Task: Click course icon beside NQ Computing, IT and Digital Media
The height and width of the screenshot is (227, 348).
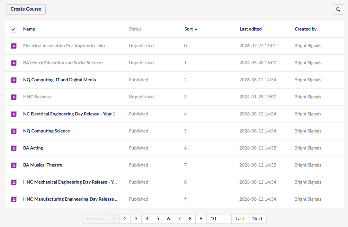Action: click(x=14, y=80)
